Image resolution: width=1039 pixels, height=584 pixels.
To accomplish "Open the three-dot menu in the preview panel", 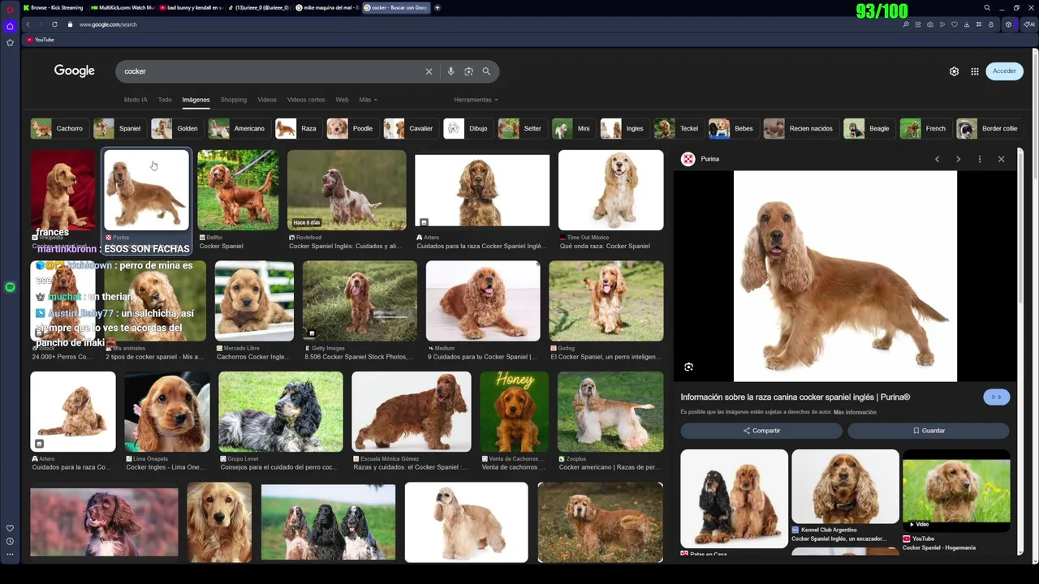I will pyautogui.click(x=980, y=159).
